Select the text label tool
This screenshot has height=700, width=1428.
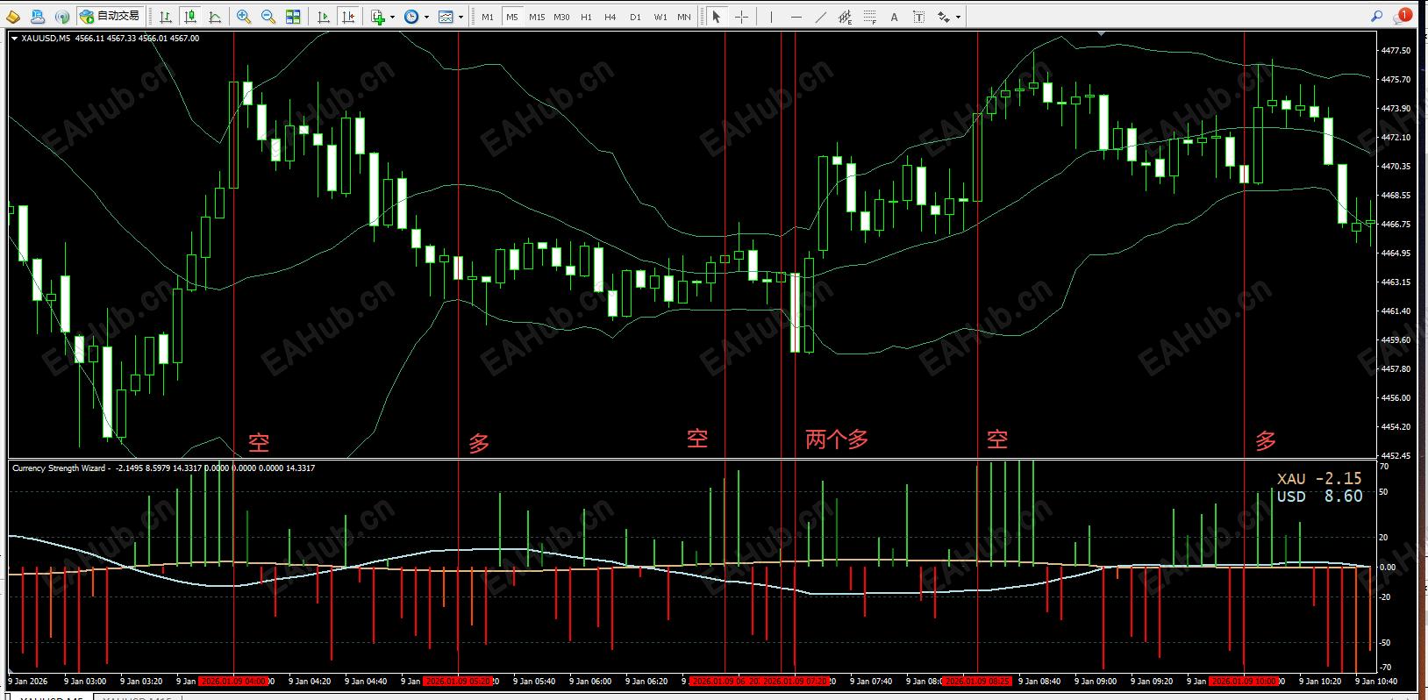918,17
